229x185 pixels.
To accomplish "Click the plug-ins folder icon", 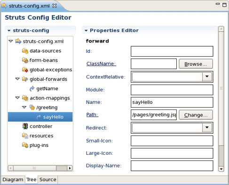I will pyautogui.click(x=25, y=145).
